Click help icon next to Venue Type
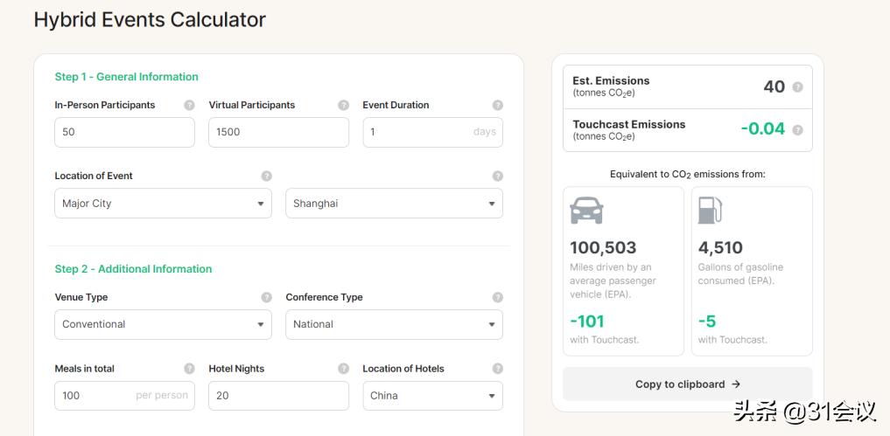The image size is (890, 436). coord(267,297)
